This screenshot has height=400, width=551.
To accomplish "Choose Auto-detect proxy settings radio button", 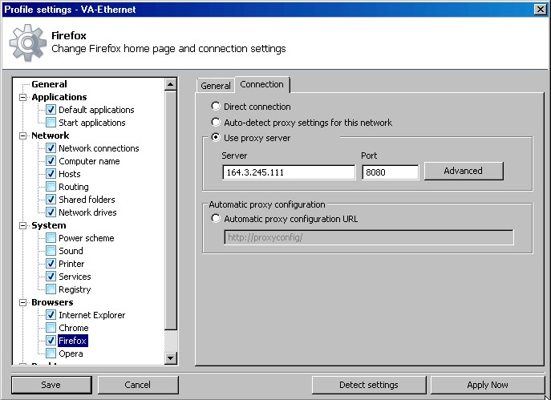I will coord(216,122).
